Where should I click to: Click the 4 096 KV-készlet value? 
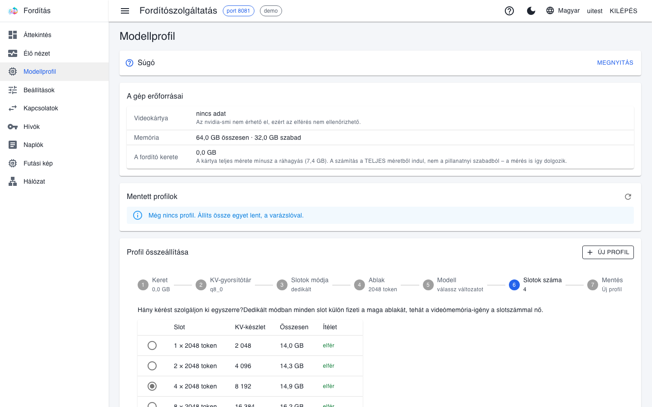pos(243,366)
